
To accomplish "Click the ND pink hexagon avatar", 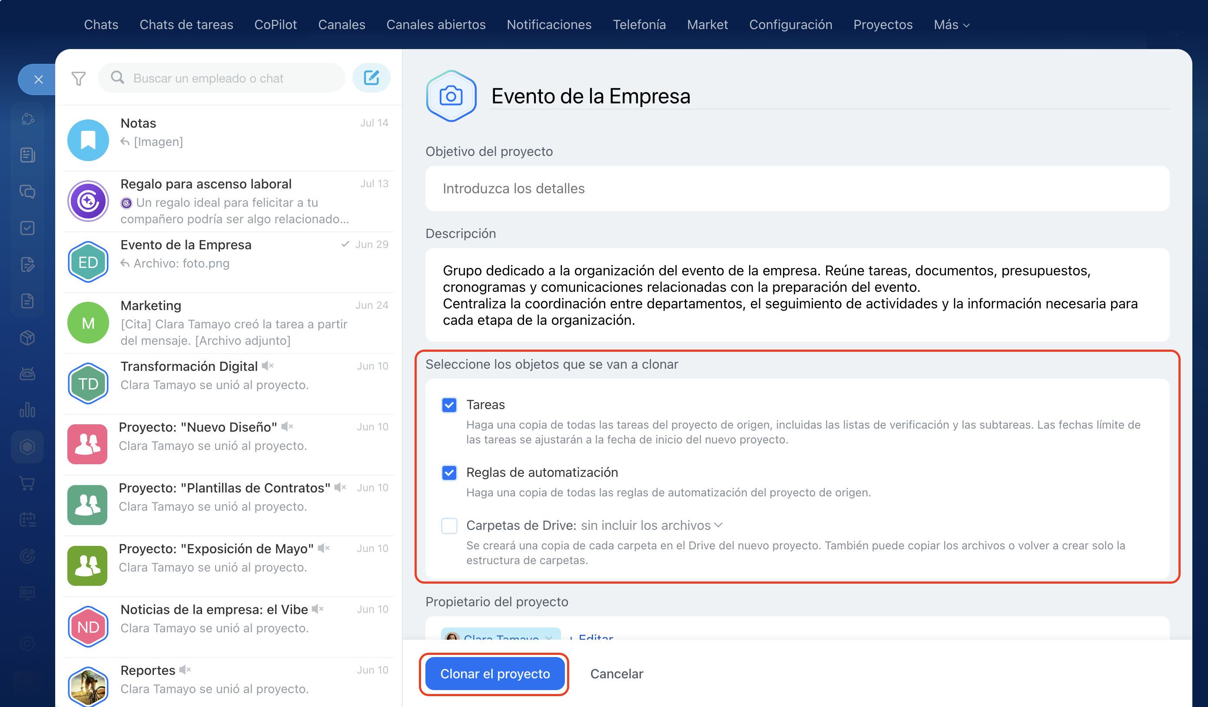I will coord(88,627).
